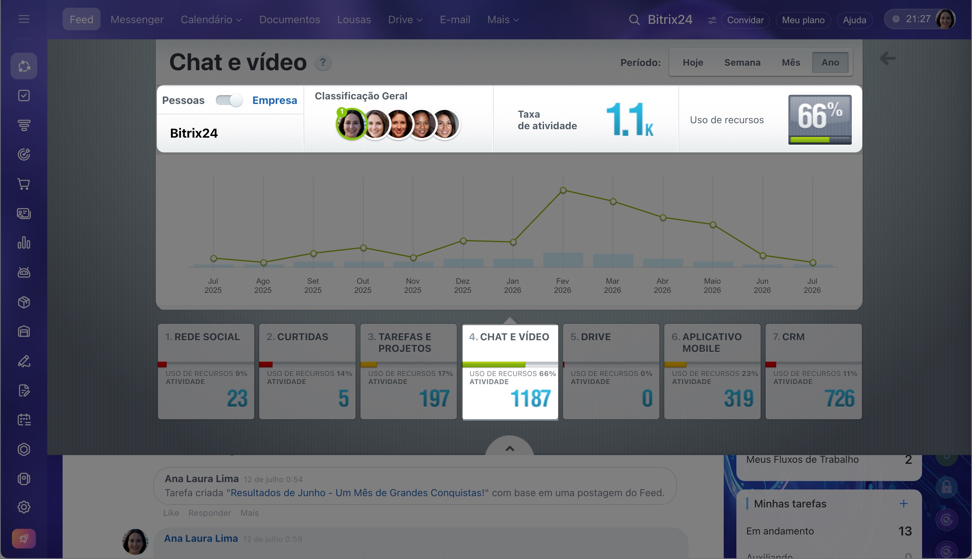972x559 pixels.
Task: Toggle the Pessoas/Empresa switch
Action: tap(229, 100)
